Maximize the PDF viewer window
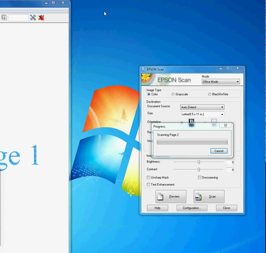Screen dimensions: 266x253 click(53, 3)
